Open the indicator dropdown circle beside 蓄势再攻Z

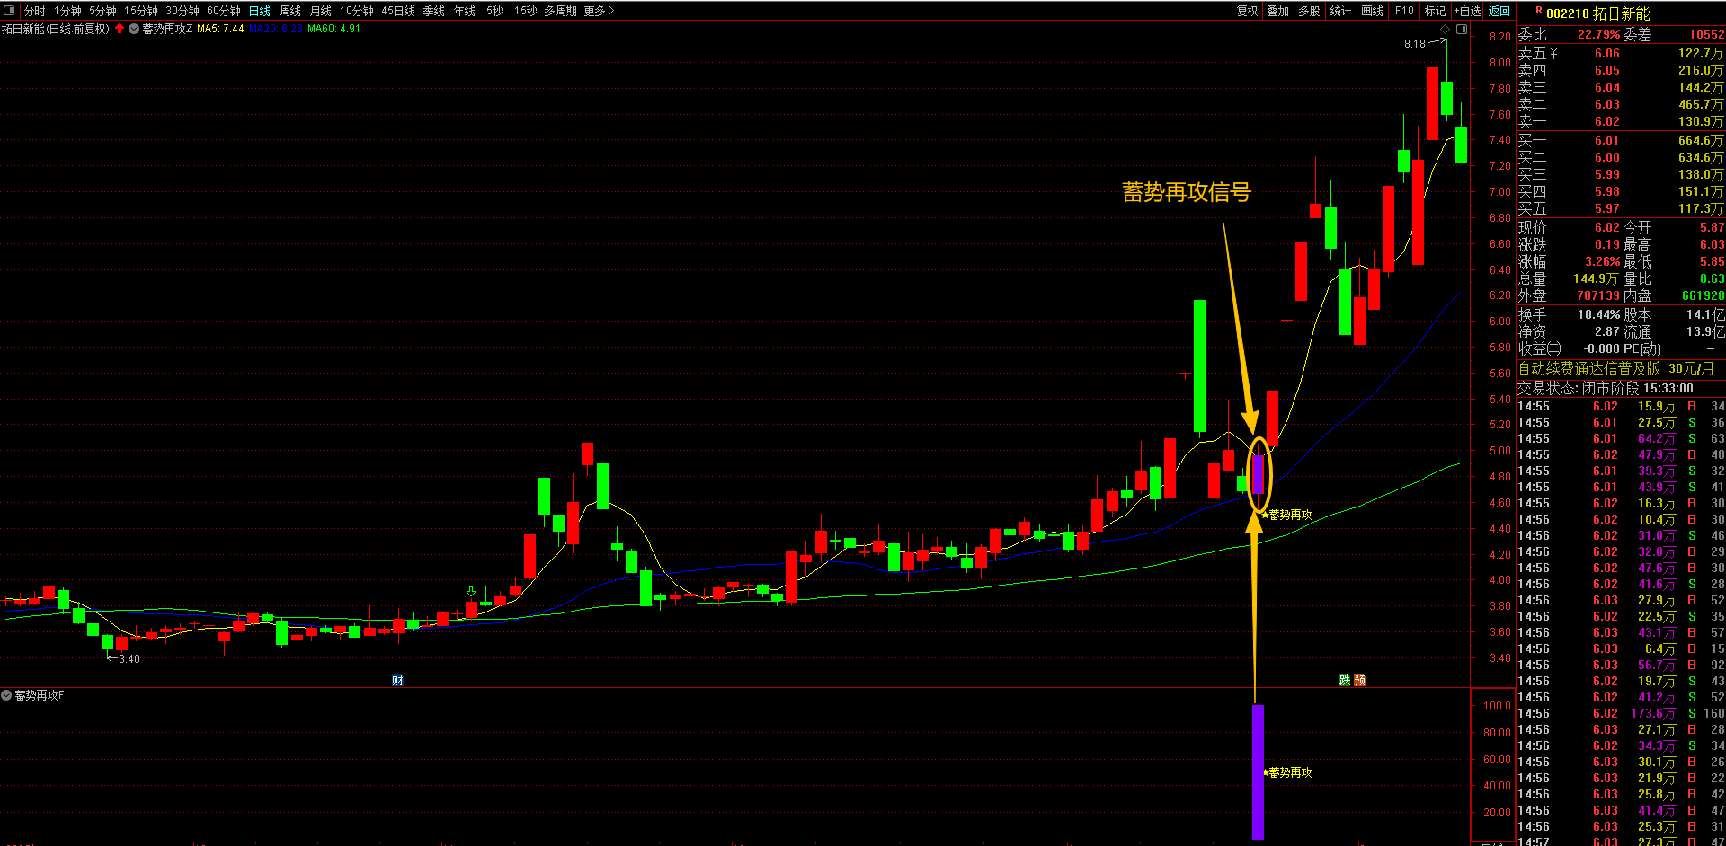[x=134, y=29]
